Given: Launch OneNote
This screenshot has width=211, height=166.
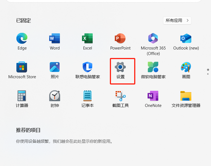Looking at the screenshot, I should click(x=153, y=99).
